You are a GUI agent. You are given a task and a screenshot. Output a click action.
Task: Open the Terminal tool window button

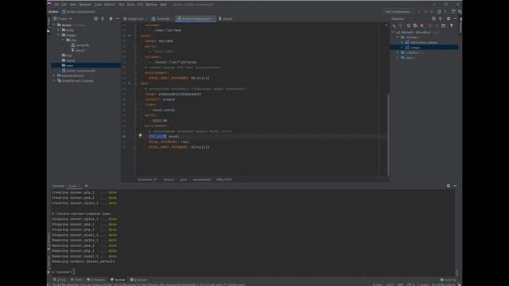118,280
